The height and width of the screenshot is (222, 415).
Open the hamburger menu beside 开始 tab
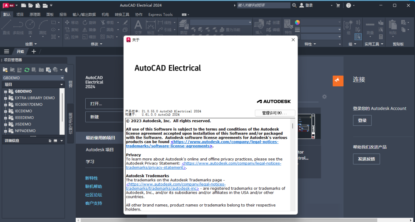click(x=7, y=51)
